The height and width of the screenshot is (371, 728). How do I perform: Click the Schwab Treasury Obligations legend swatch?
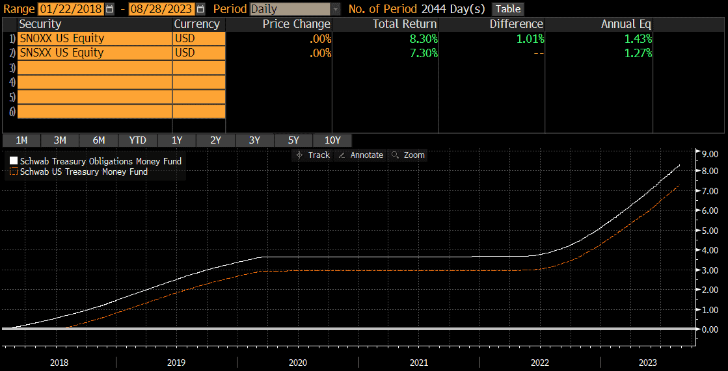click(x=14, y=161)
